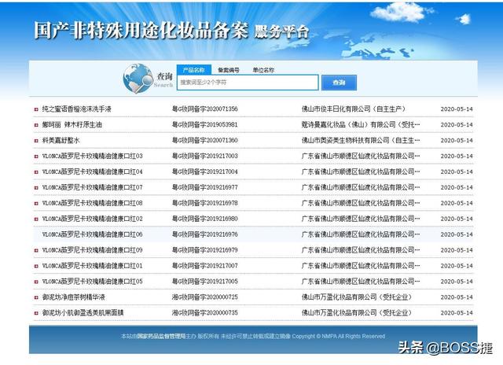This screenshot has width=503, height=365.
Task: Click the blue 查询 search button
Action: (x=339, y=83)
